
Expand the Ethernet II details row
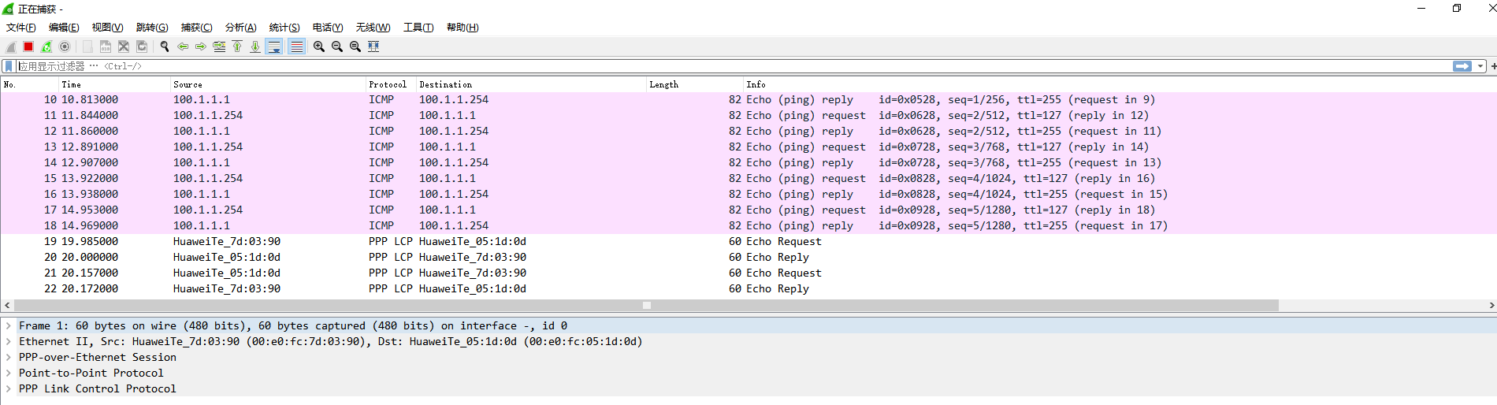pyautogui.click(x=9, y=341)
